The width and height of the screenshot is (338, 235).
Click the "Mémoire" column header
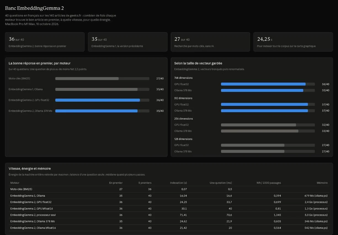click(322, 183)
